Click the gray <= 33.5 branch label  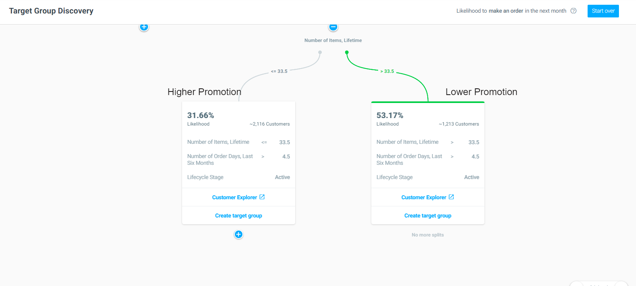279,71
